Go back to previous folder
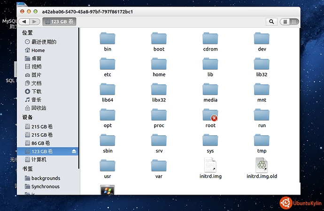 tap(23, 22)
